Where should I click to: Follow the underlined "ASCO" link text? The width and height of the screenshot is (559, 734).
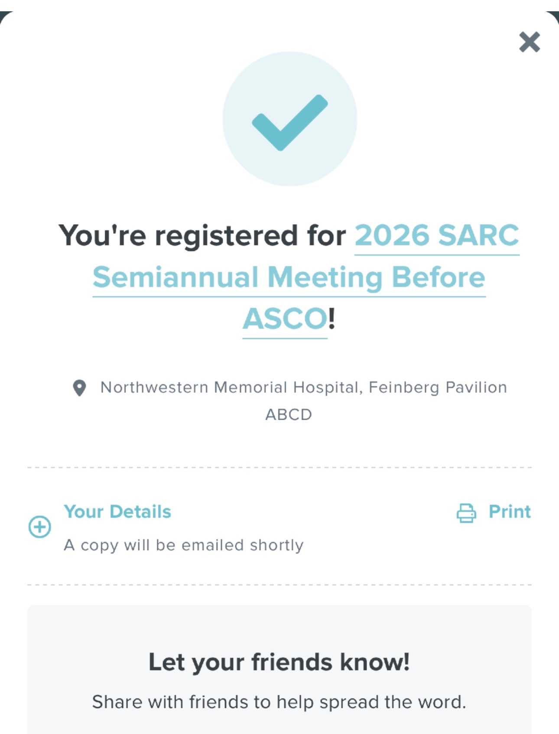point(285,319)
